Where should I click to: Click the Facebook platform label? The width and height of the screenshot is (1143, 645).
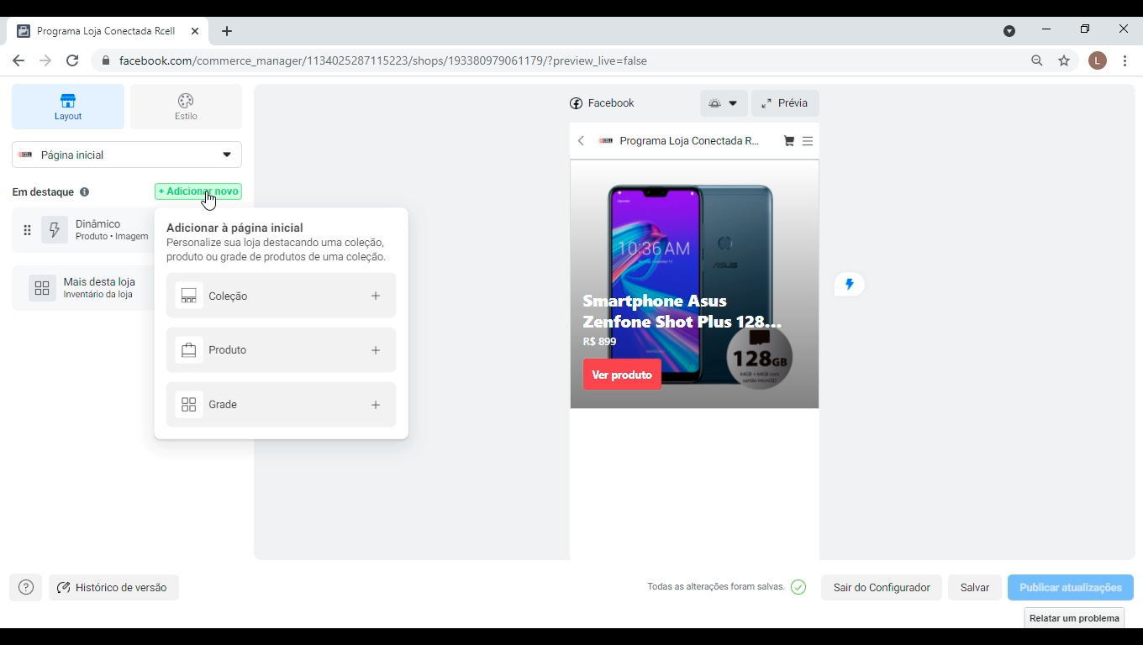(602, 103)
